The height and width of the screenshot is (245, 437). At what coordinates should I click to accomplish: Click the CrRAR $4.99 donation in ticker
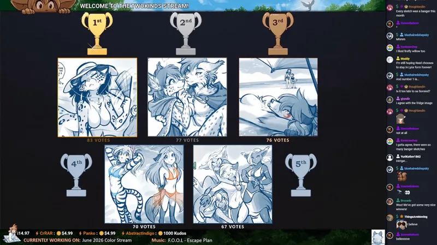click(x=54, y=234)
